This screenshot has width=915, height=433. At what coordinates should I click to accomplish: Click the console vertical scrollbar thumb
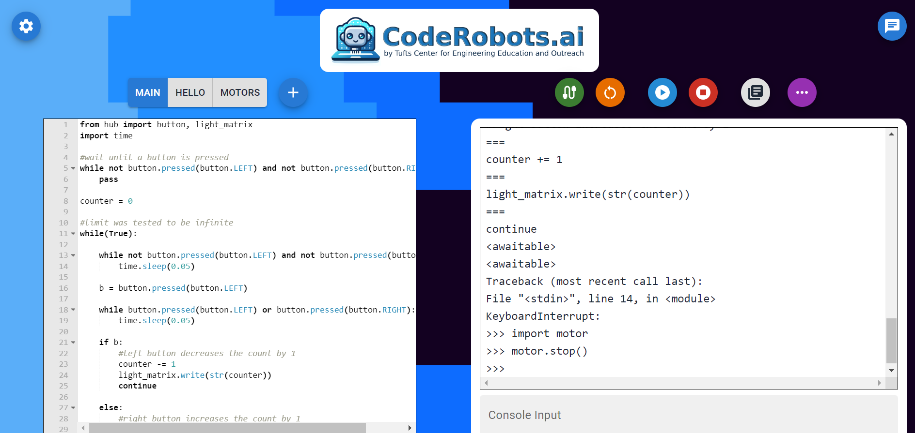point(891,341)
